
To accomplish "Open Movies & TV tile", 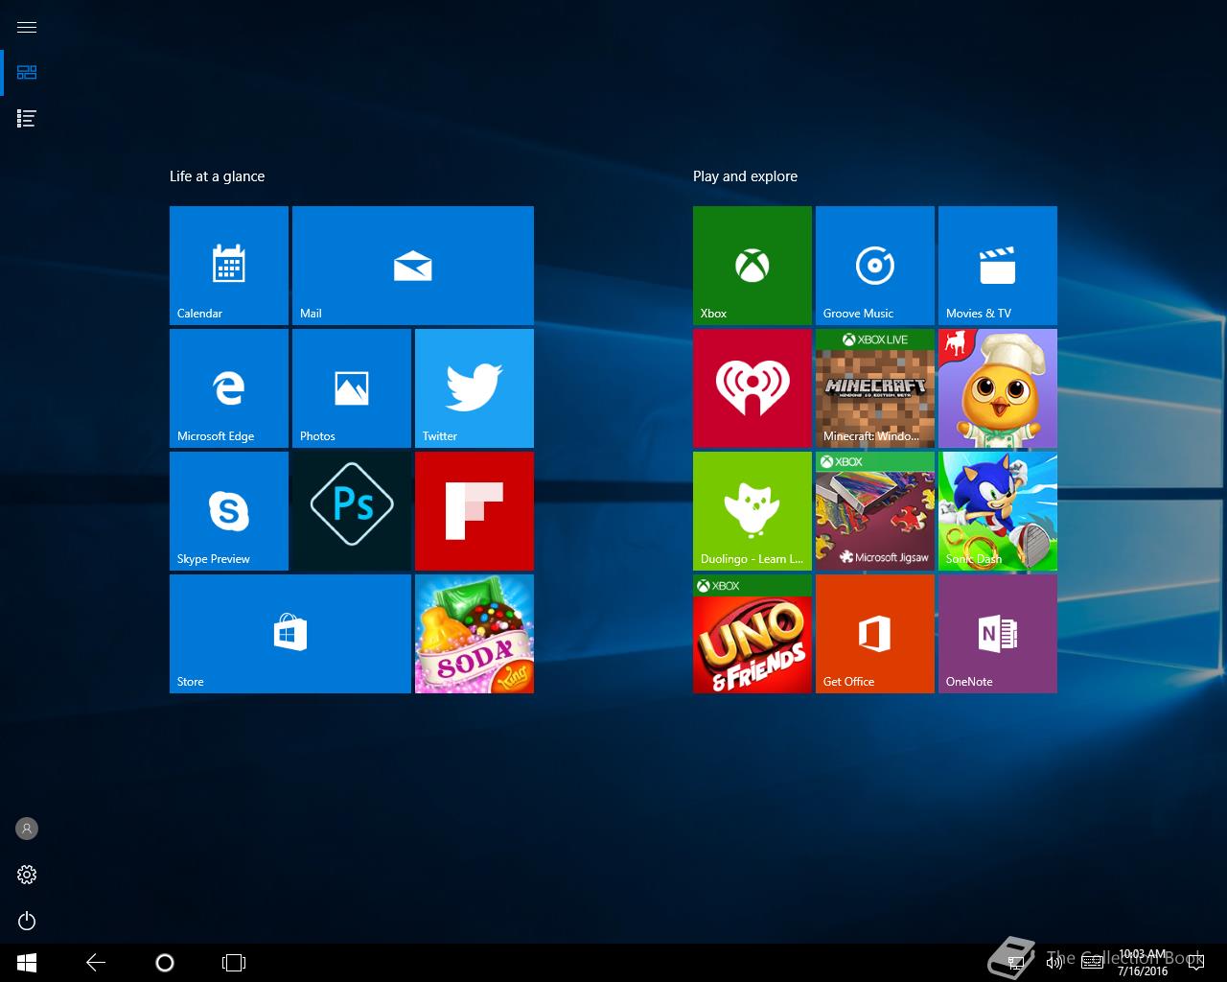I will 998,266.
